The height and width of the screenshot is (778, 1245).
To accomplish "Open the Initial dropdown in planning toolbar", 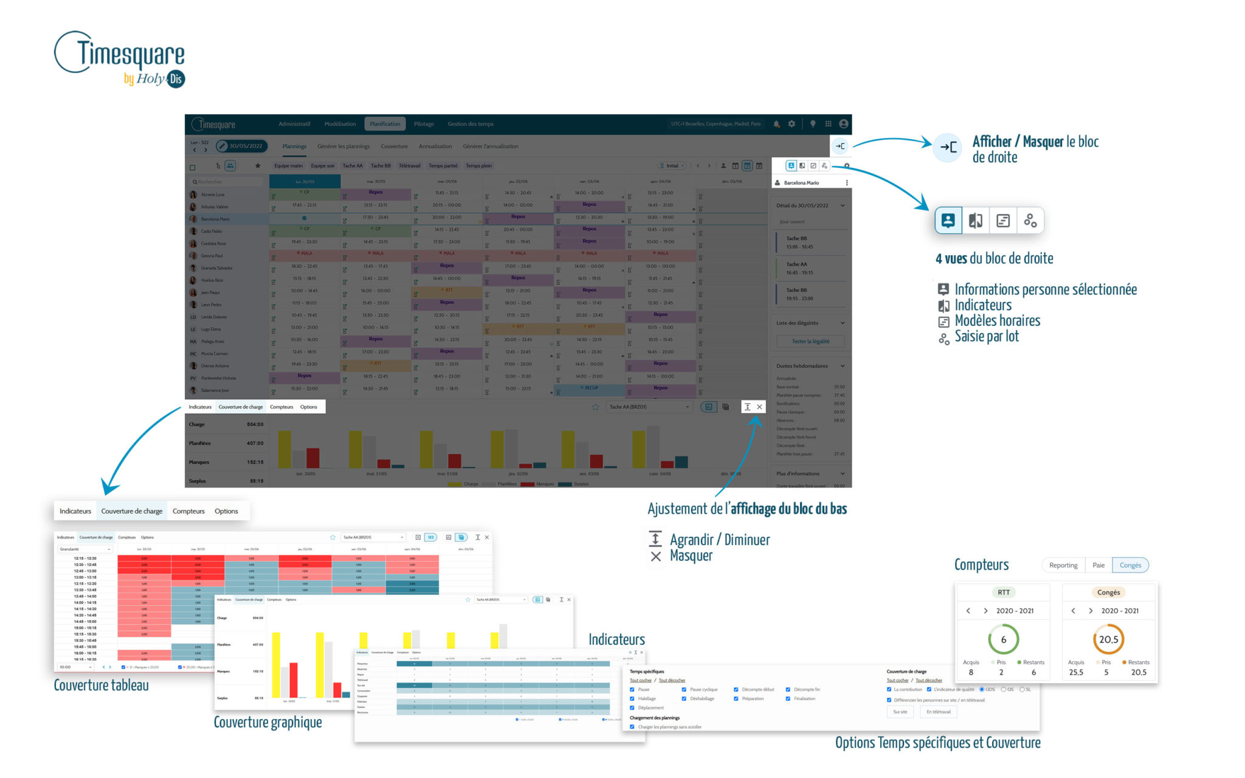I will (672, 166).
